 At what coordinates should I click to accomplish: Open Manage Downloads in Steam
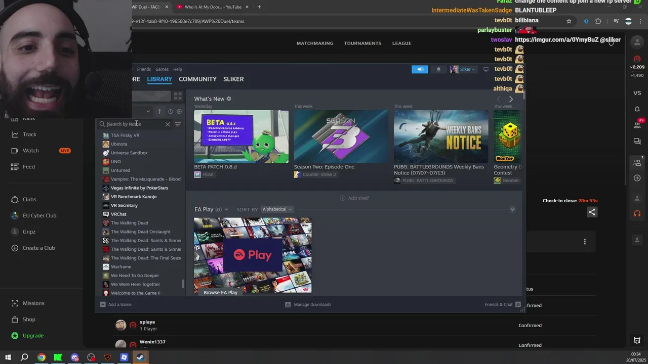(x=308, y=304)
